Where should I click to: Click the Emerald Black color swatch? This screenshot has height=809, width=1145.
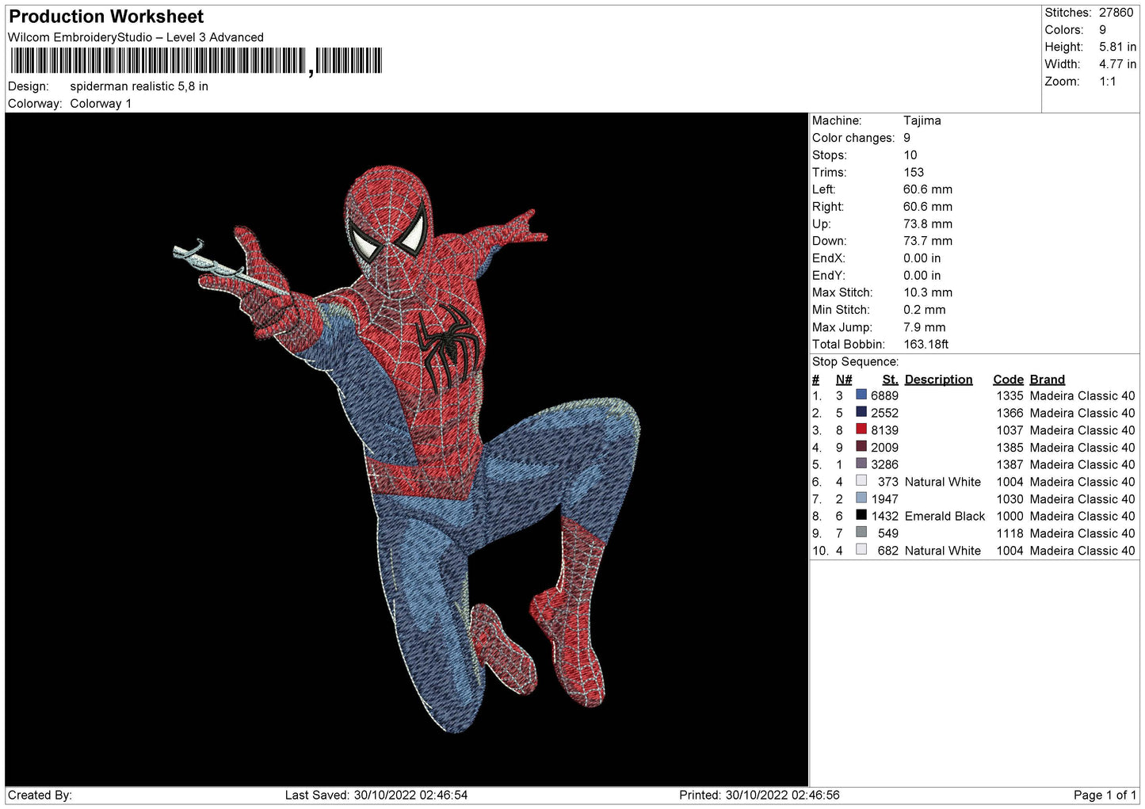[x=861, y=515]
